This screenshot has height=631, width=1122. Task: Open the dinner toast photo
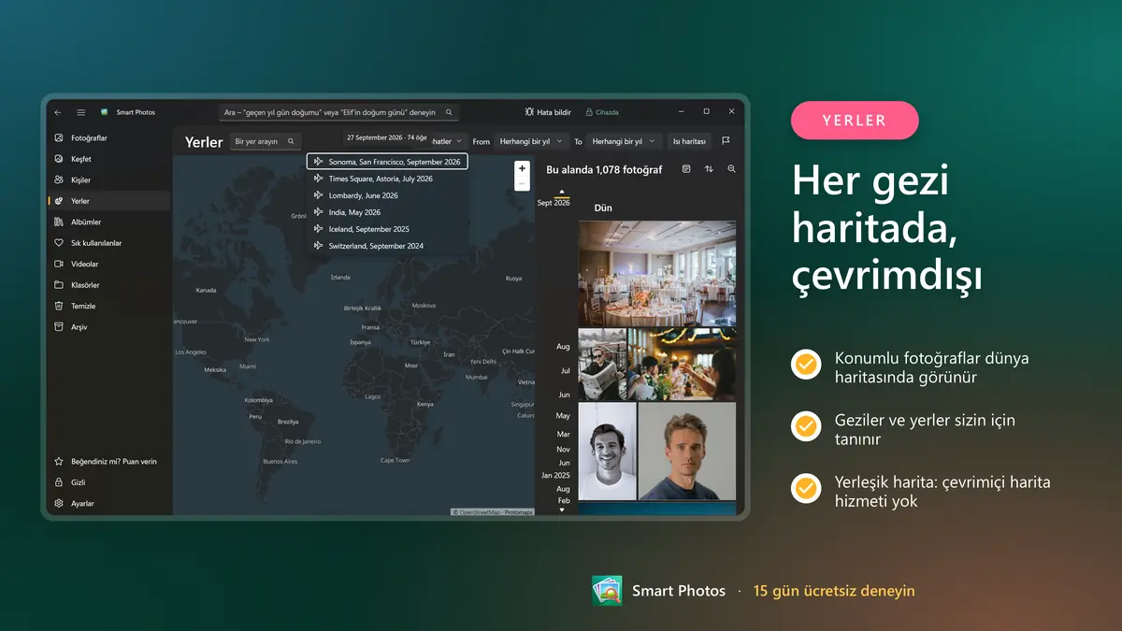(x=683, y=365)
